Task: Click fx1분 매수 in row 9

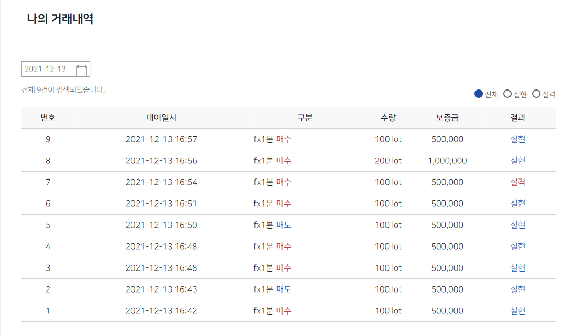Action: 272,139
